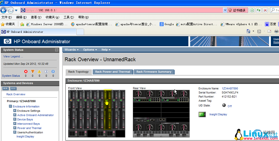This screenshot has height=141, width=279.
Task: Click the green Insight Display icon
Action: coord(202,114)
